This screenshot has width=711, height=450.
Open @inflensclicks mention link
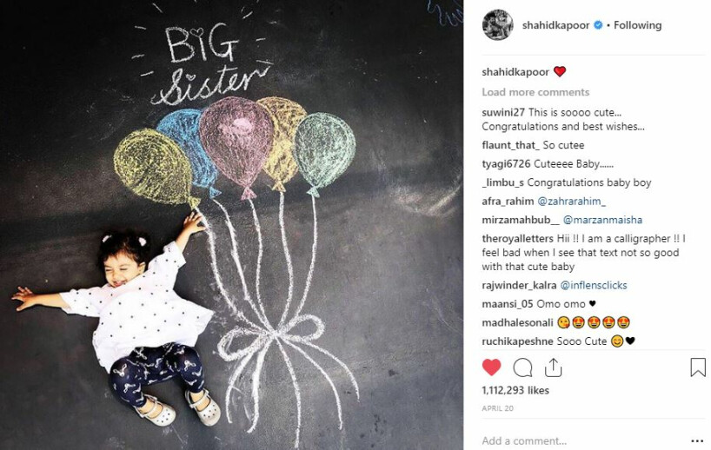594,286
